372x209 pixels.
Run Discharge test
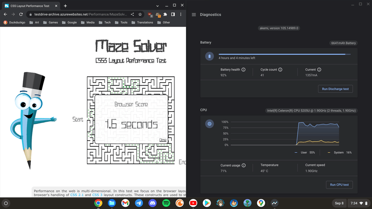(x=335, y=89)
